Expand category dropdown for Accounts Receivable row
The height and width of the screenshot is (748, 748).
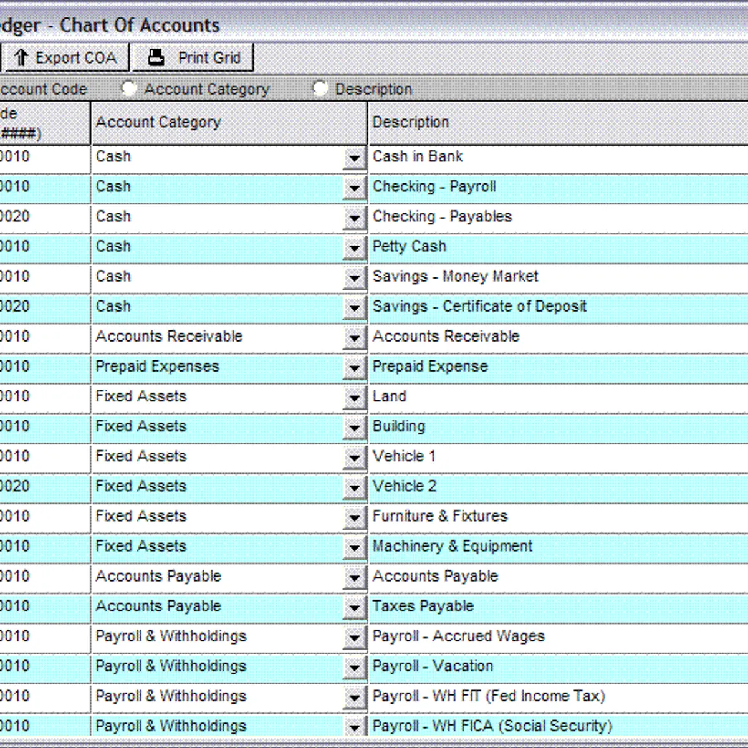[x=354, y=338]
